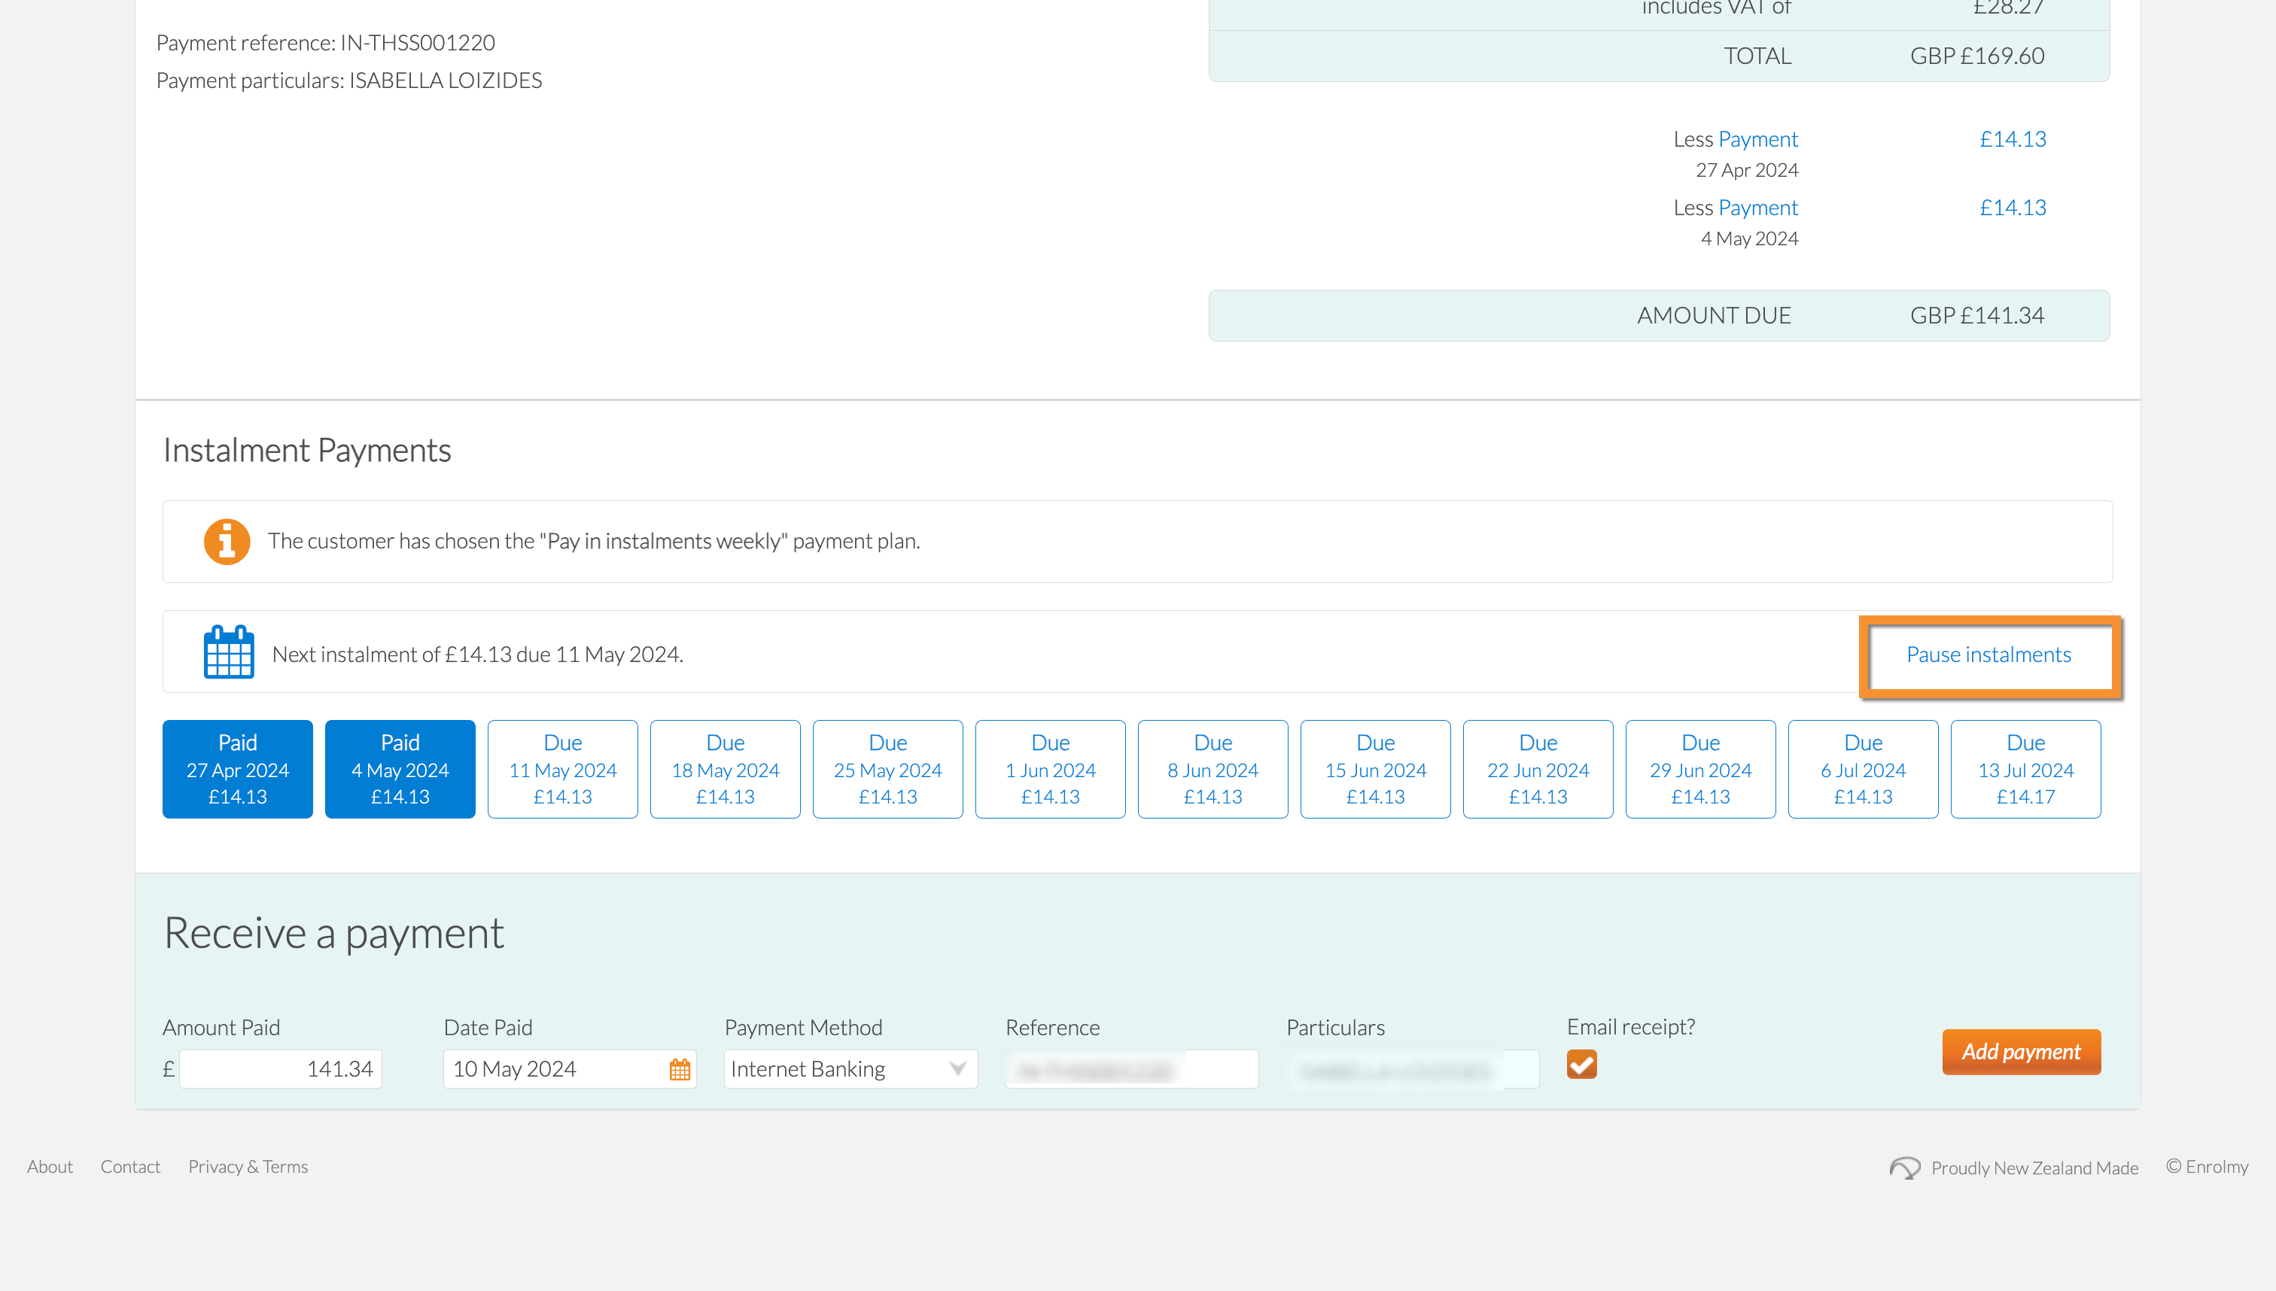Viewport: 2276px width, 1291px height.
Task: Click the © Enrolmy footer link
Action: [x=2207, y=1167]
